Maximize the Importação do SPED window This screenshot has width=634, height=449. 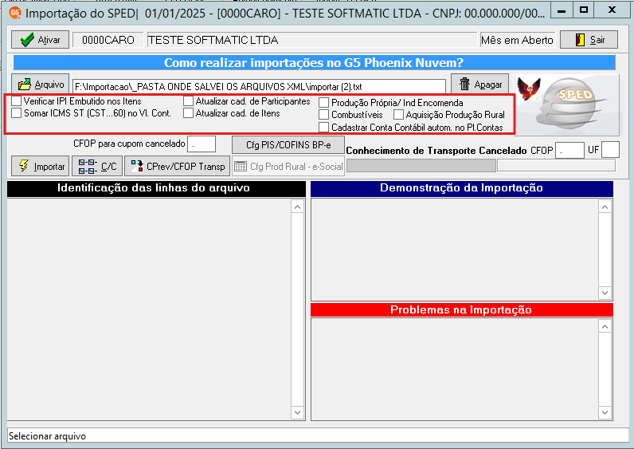[x=584, y=10]
